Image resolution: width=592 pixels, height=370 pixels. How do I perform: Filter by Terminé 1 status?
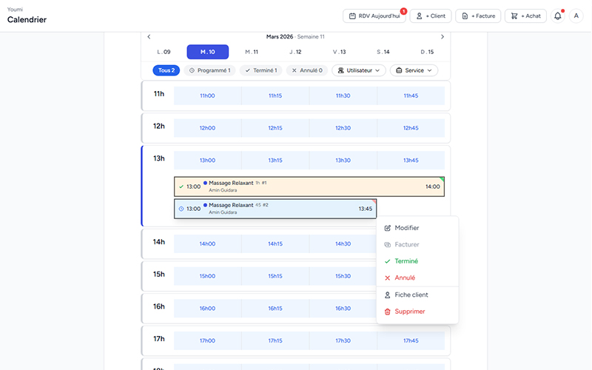tap(261, 70)
